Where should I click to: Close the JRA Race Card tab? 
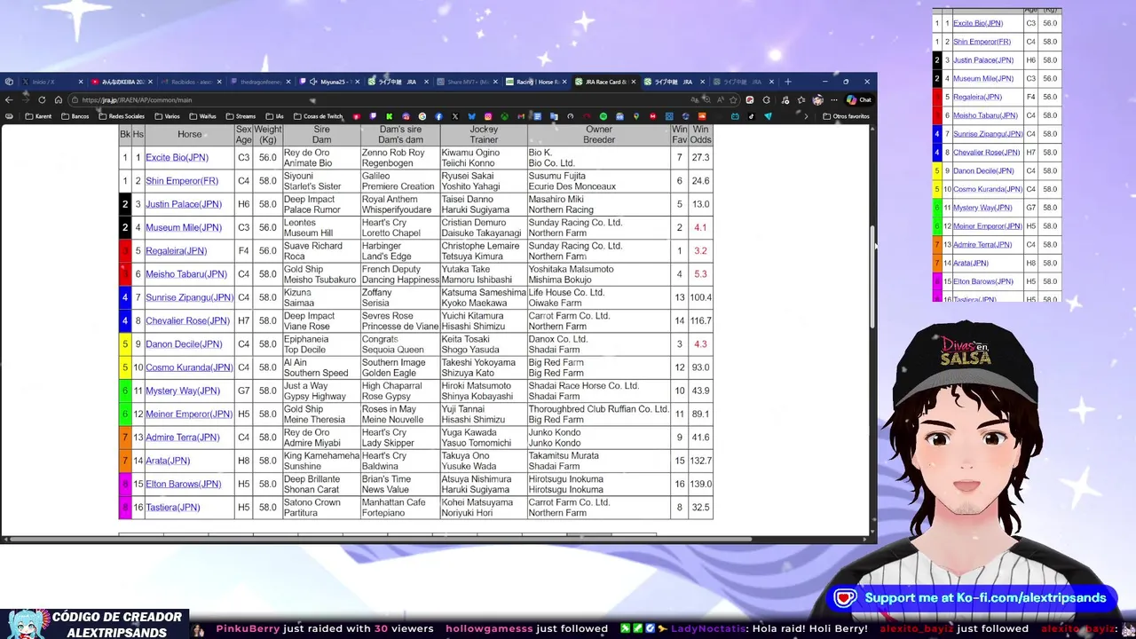pos(634,82)
